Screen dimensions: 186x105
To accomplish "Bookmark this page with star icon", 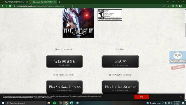I will pyautogui.click(x=168, y=6).
